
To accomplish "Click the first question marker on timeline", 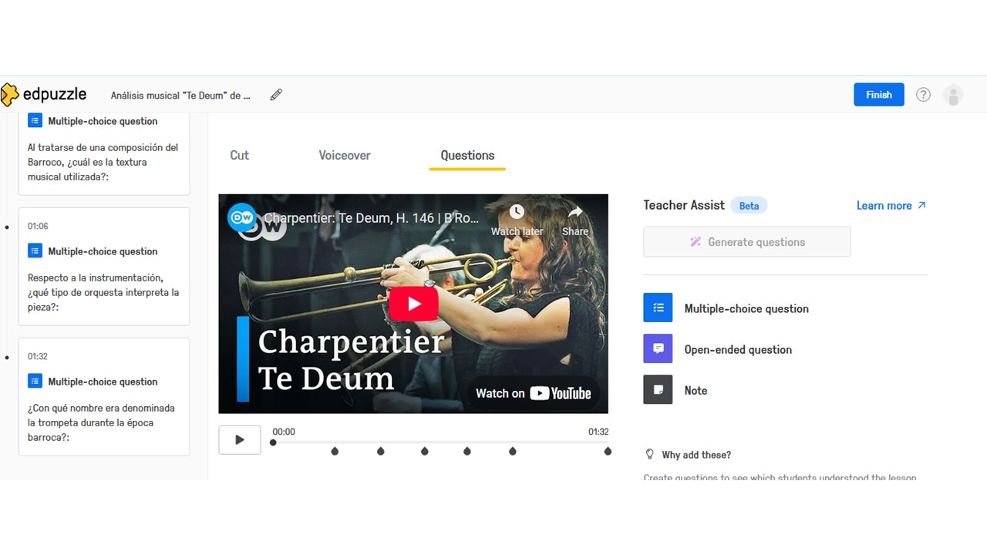I will [335, 451].
